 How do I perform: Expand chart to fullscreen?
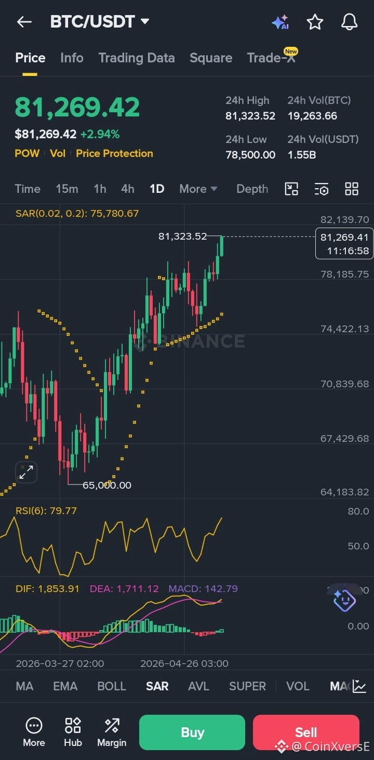26,472
